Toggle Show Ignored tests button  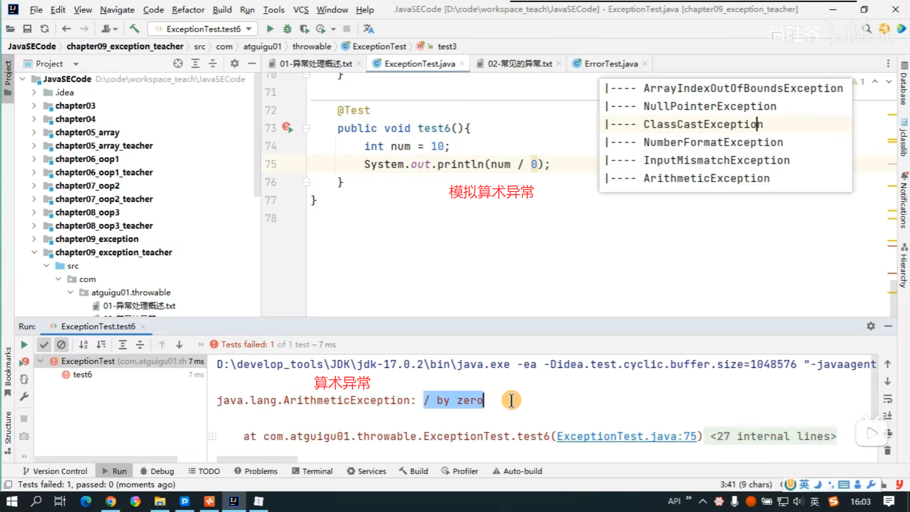(x=61, y=345)
